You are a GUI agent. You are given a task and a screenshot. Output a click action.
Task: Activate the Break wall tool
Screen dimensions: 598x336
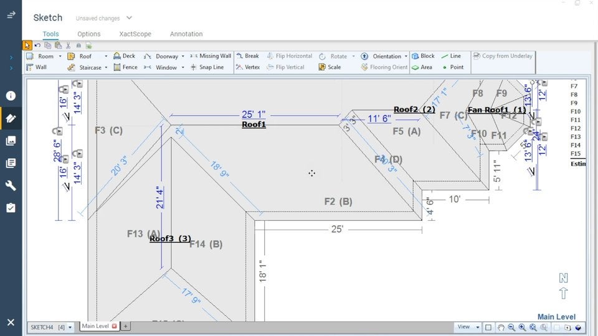(247, 56)
